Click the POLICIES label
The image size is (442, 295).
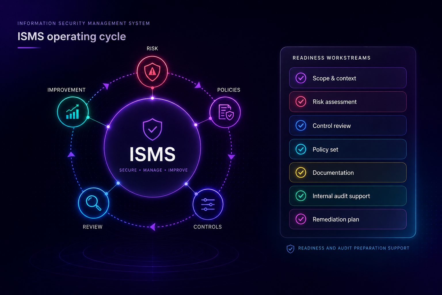[229, 90]
